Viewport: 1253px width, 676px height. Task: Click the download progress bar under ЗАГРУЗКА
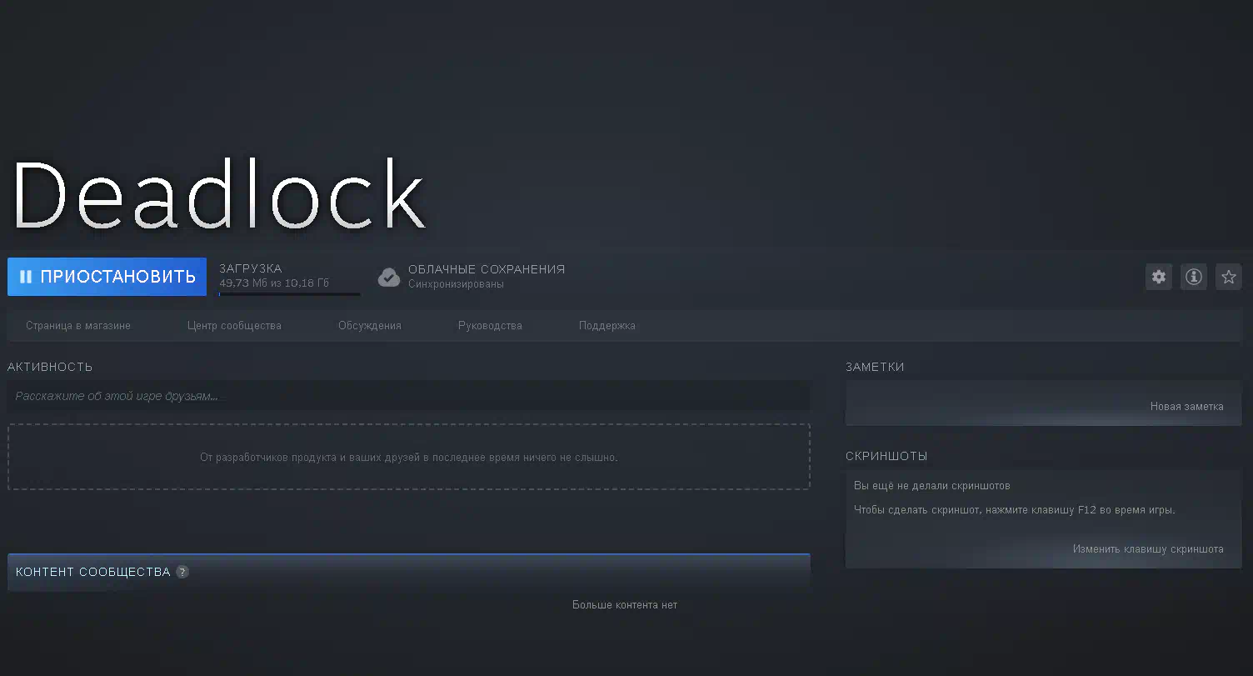289,293
